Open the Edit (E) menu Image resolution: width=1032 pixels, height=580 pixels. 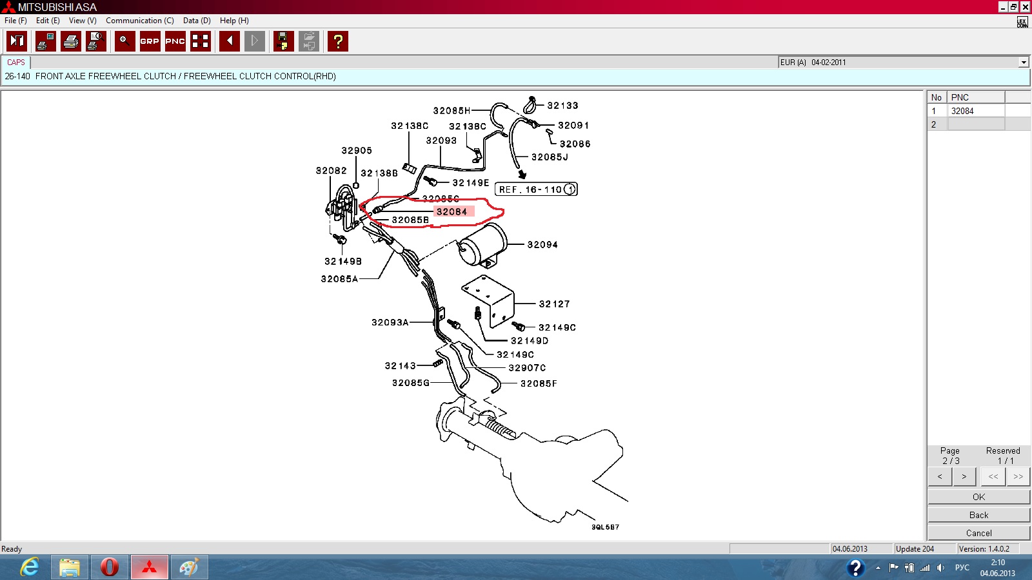(x=48, y=21)
